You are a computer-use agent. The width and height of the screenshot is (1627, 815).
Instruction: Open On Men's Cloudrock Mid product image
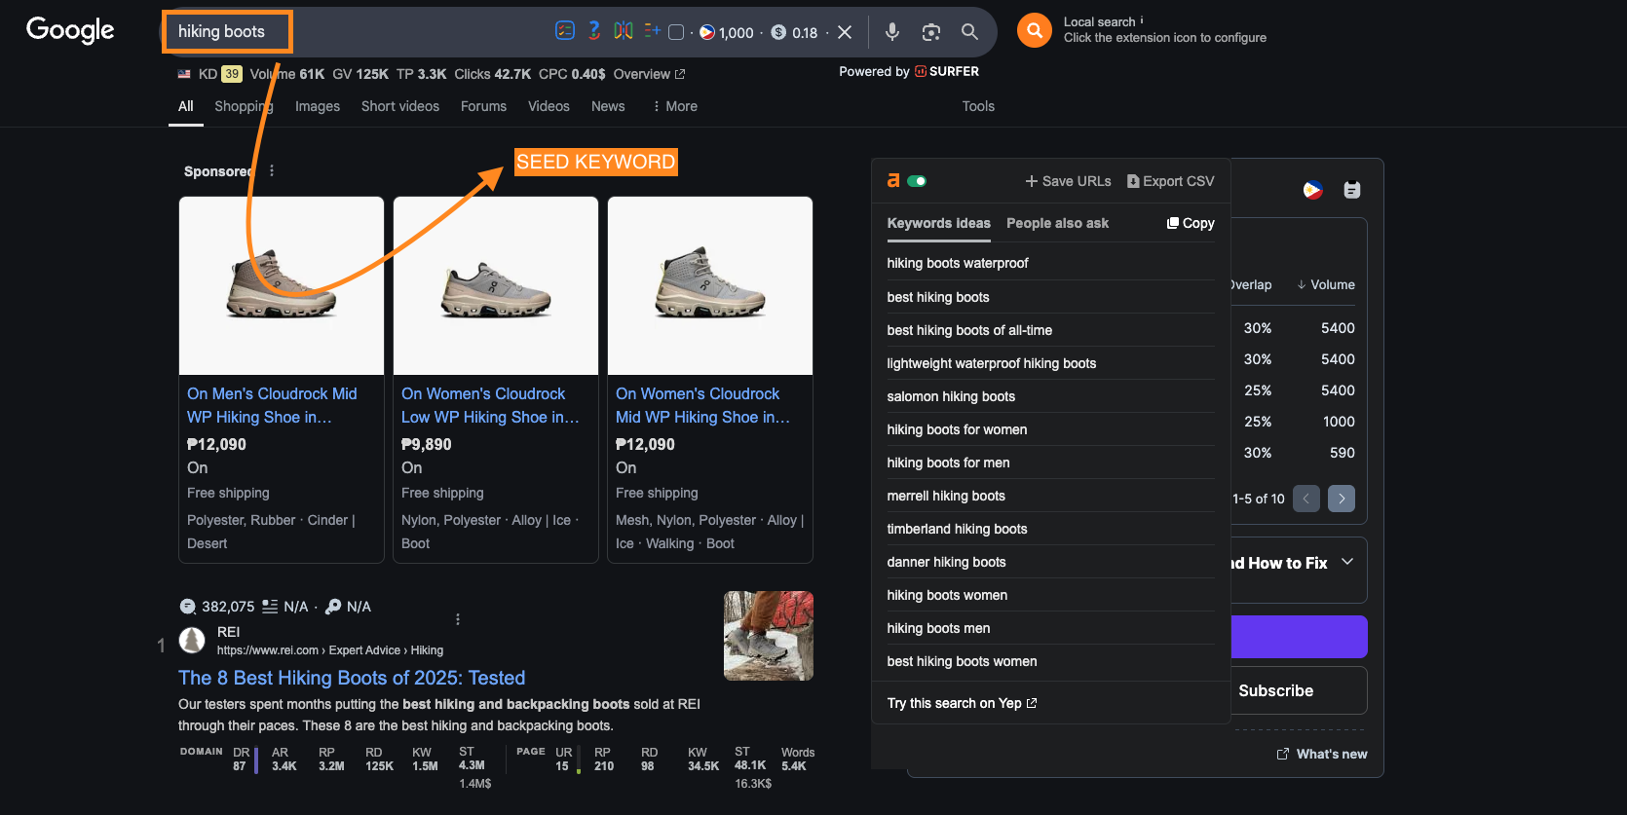(282, 285)
